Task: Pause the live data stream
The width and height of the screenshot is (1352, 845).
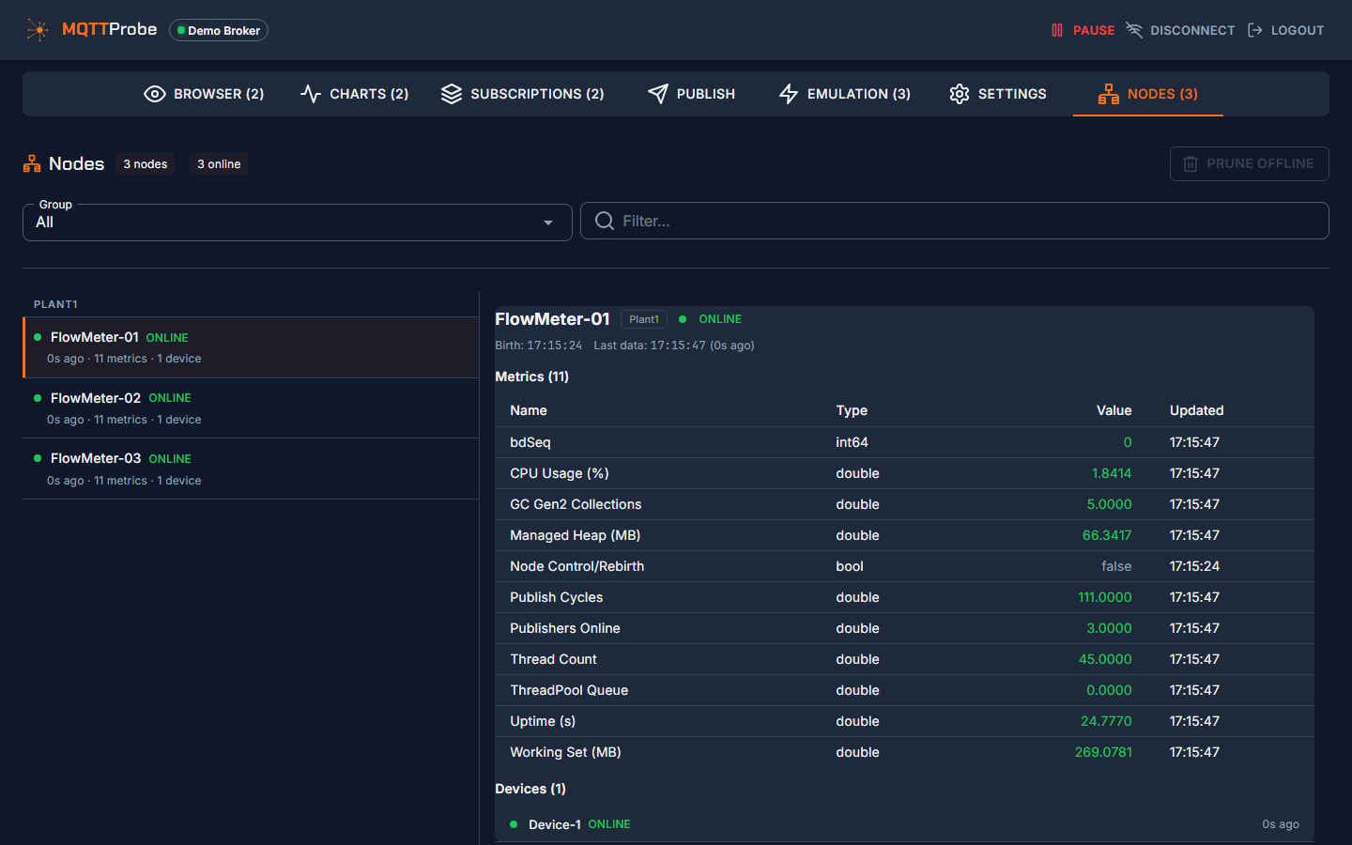Action: point(1083,30)
